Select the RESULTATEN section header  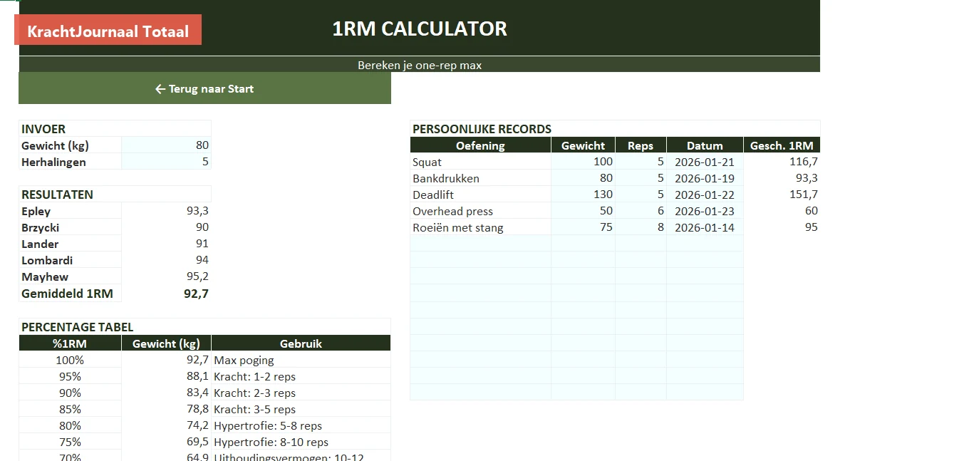pyautogui.click(x=115, y=195)
